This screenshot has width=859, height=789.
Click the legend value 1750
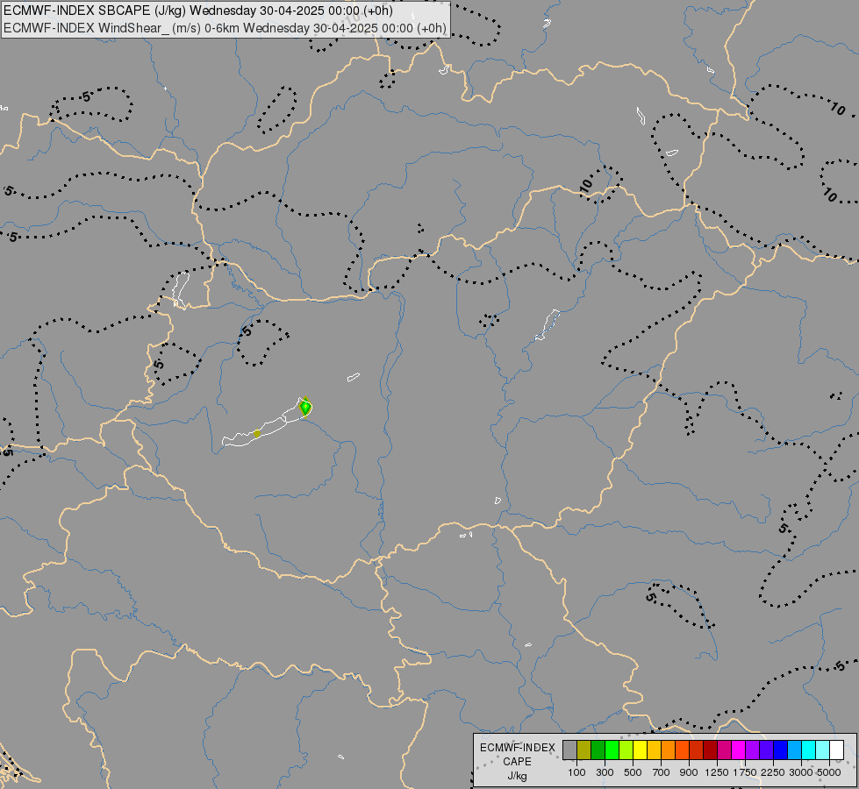pos(745,772)
